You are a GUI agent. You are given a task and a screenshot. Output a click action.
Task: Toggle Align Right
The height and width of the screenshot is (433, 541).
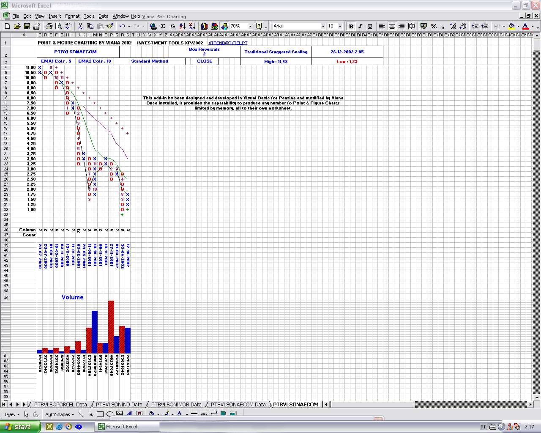point(402,26)
